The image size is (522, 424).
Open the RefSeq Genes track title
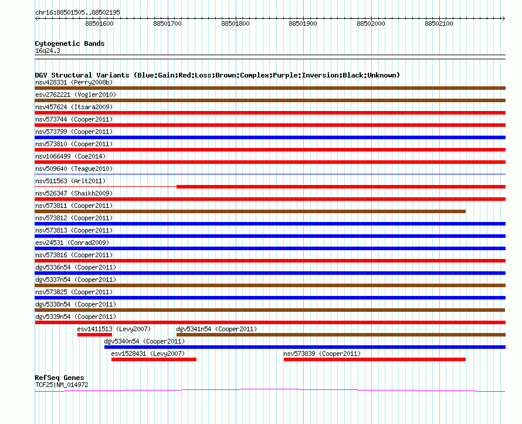coord(59,378)
